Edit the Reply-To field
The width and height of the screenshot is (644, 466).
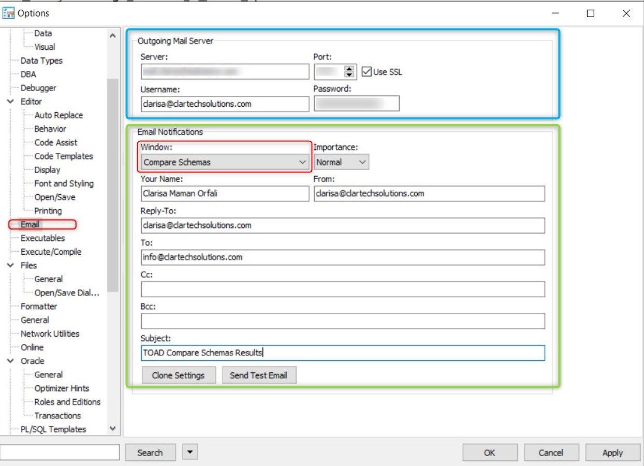tap(343, 225)
